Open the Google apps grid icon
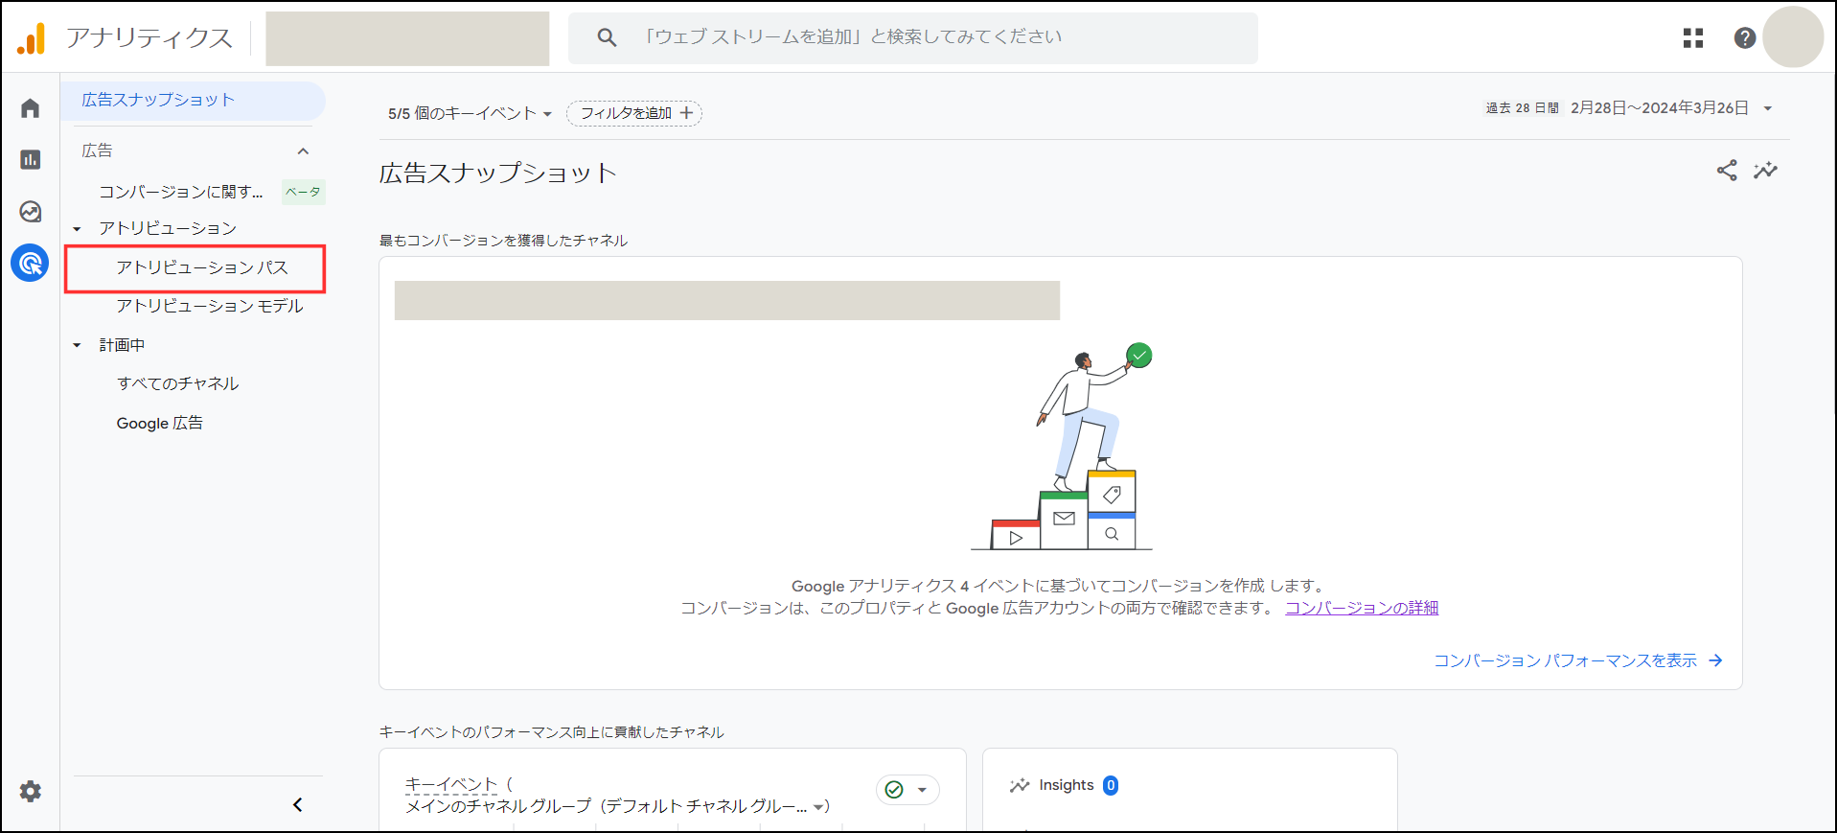The image size is (1837, 833). tap(1693, 37)
